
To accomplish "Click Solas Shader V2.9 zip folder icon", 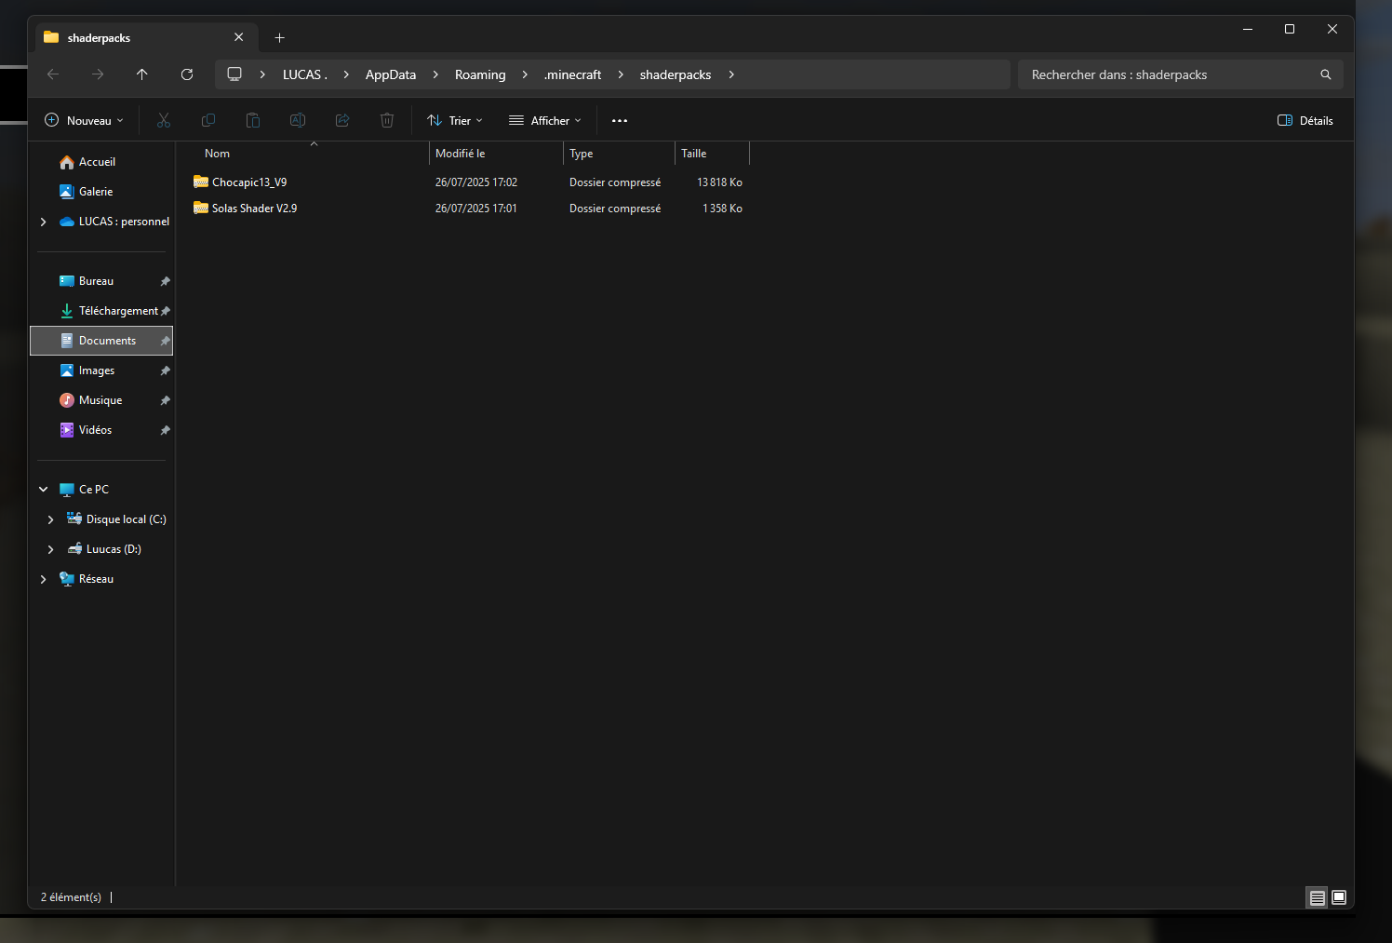I will 201,208.
